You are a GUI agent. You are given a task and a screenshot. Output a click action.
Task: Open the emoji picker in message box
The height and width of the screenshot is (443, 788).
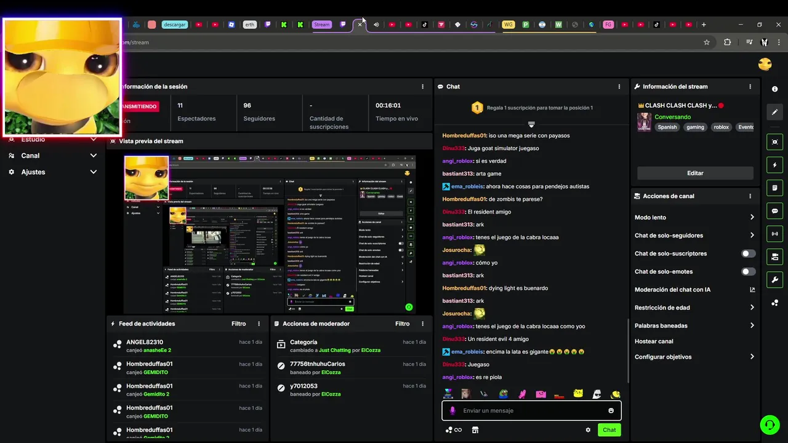(x=611, y=410)
